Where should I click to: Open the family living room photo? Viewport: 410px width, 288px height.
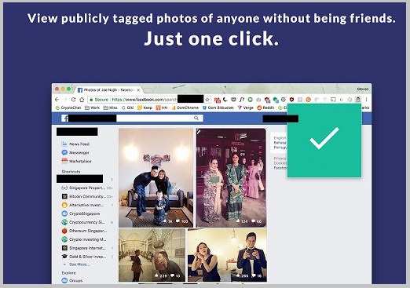[x=156, y=177]
